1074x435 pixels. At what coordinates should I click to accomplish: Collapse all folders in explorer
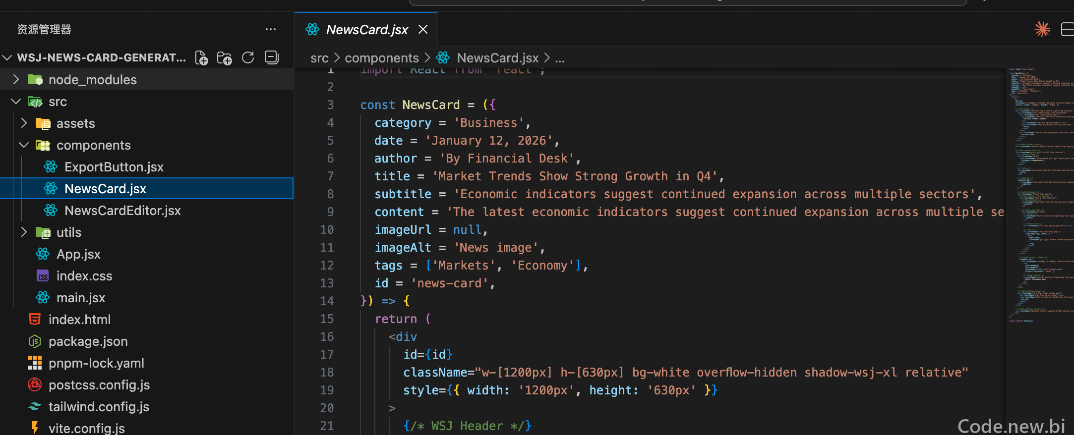coord(272,58)
